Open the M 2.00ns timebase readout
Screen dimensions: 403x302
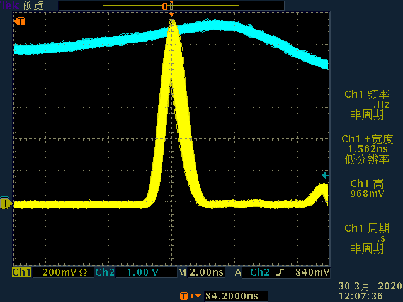coord(200,273)
